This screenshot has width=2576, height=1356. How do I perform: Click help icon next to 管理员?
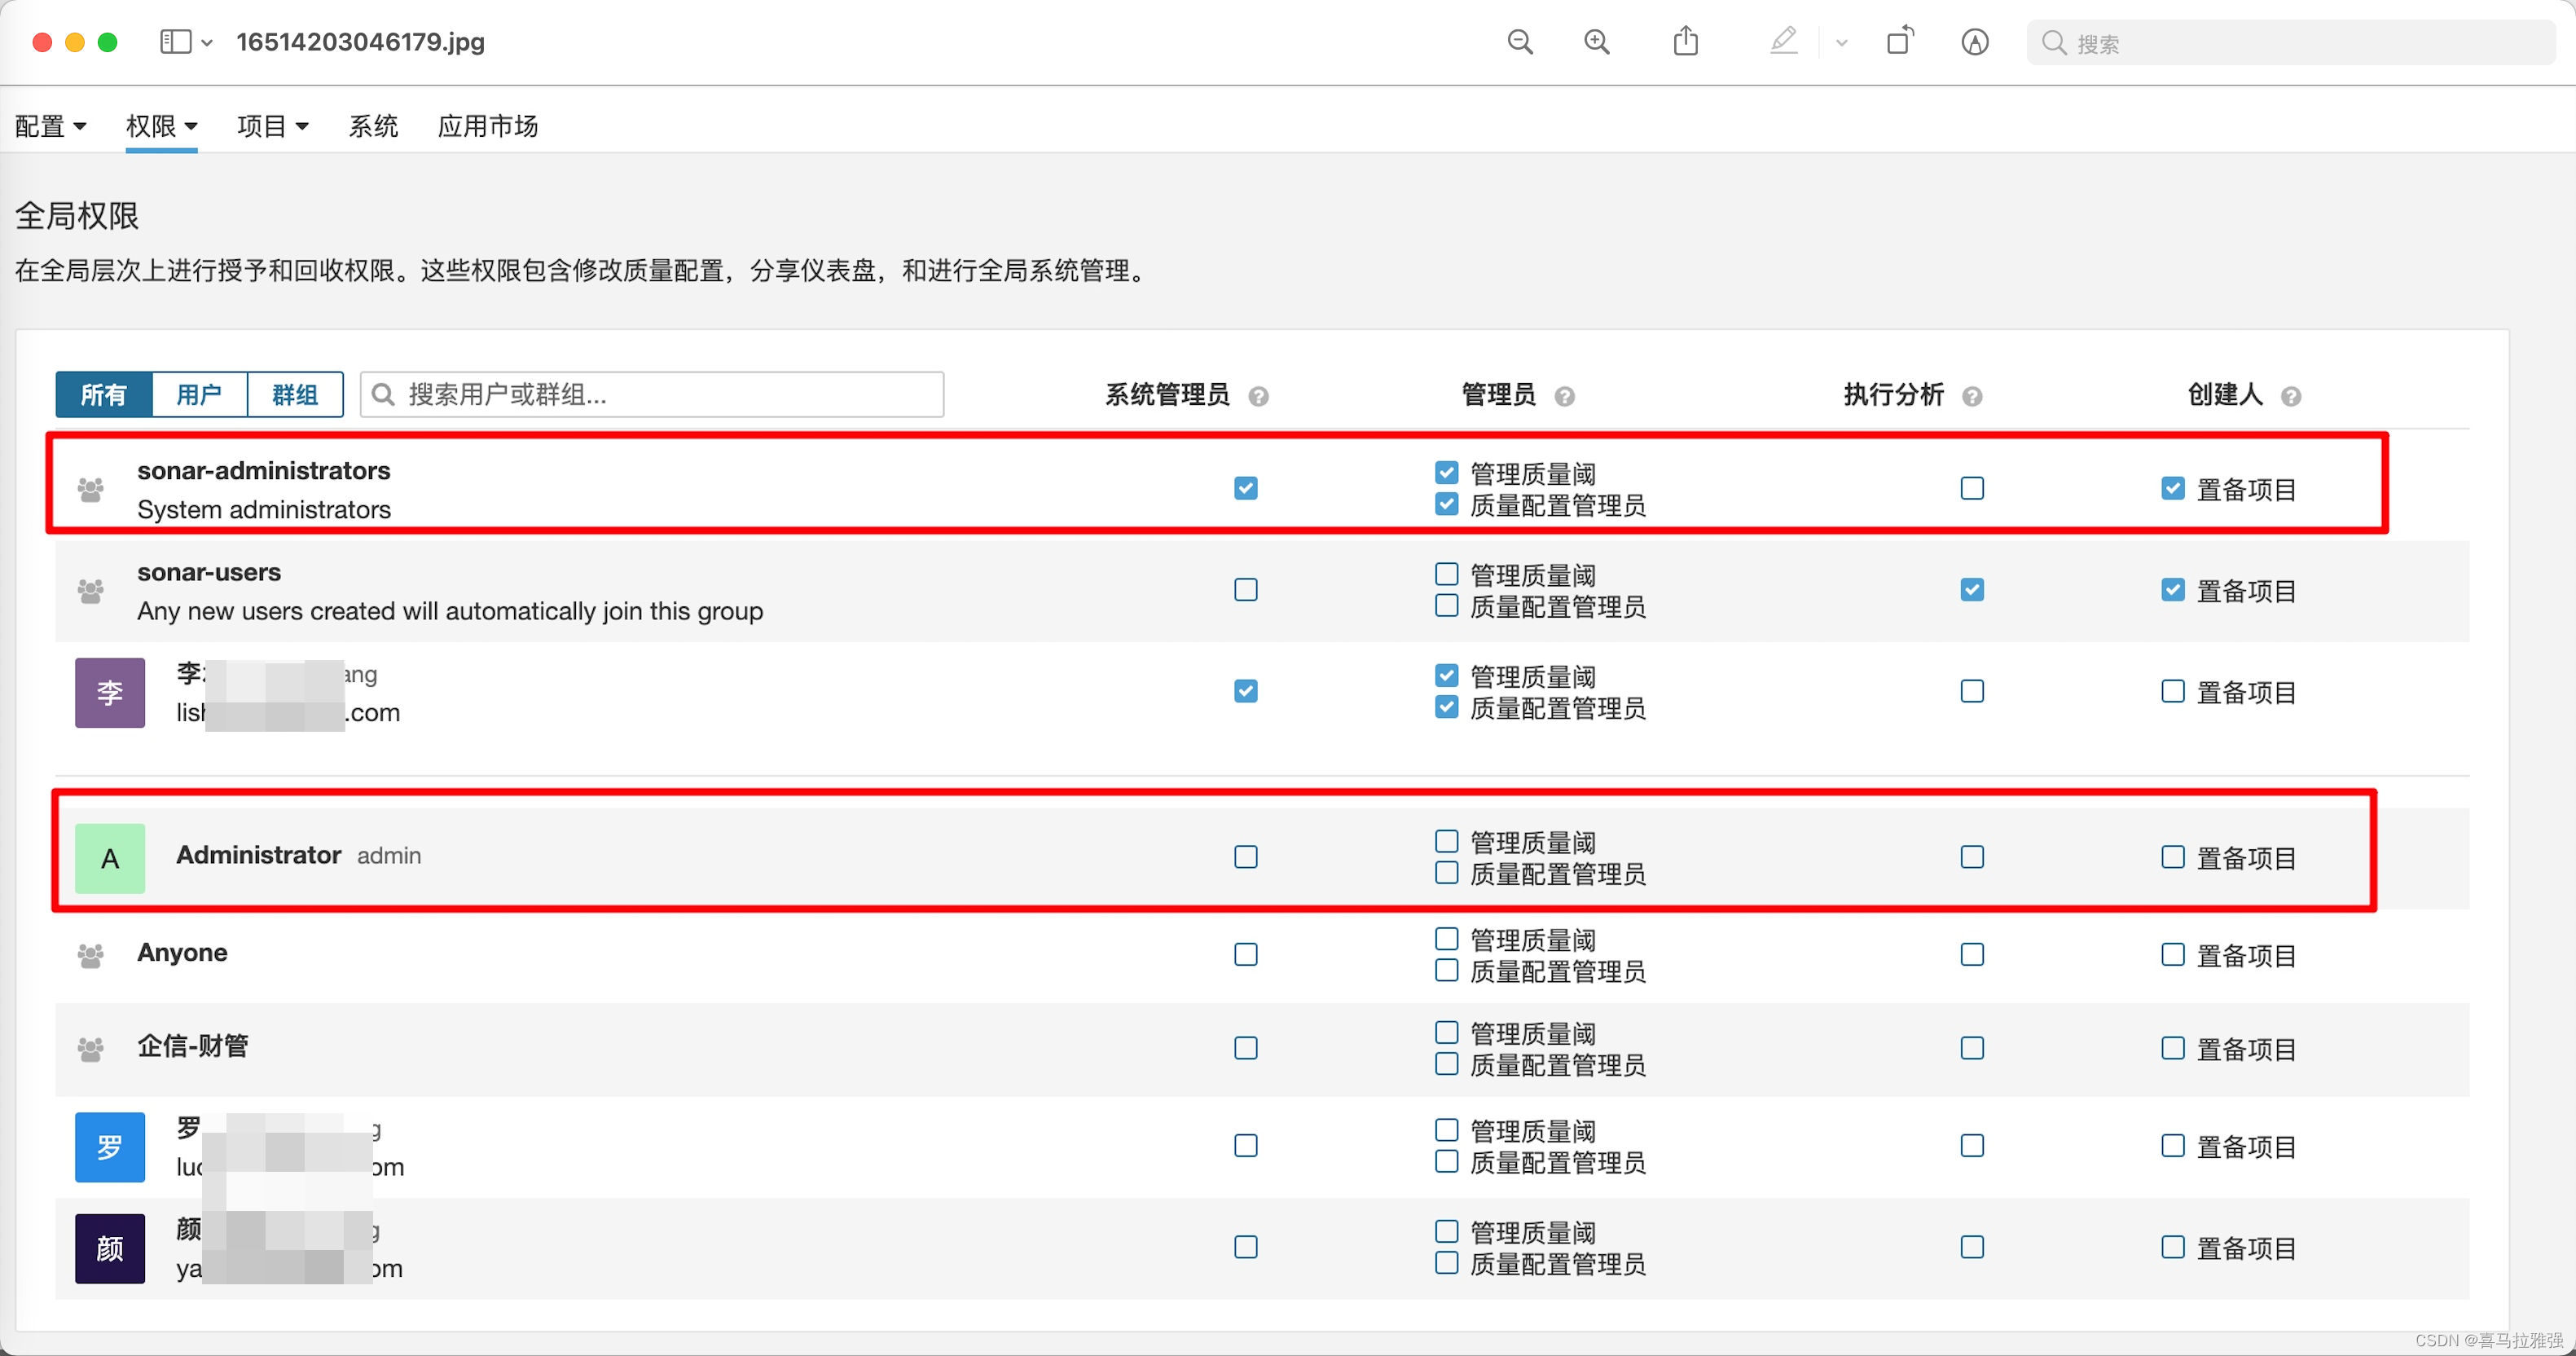pos(1565,397)
